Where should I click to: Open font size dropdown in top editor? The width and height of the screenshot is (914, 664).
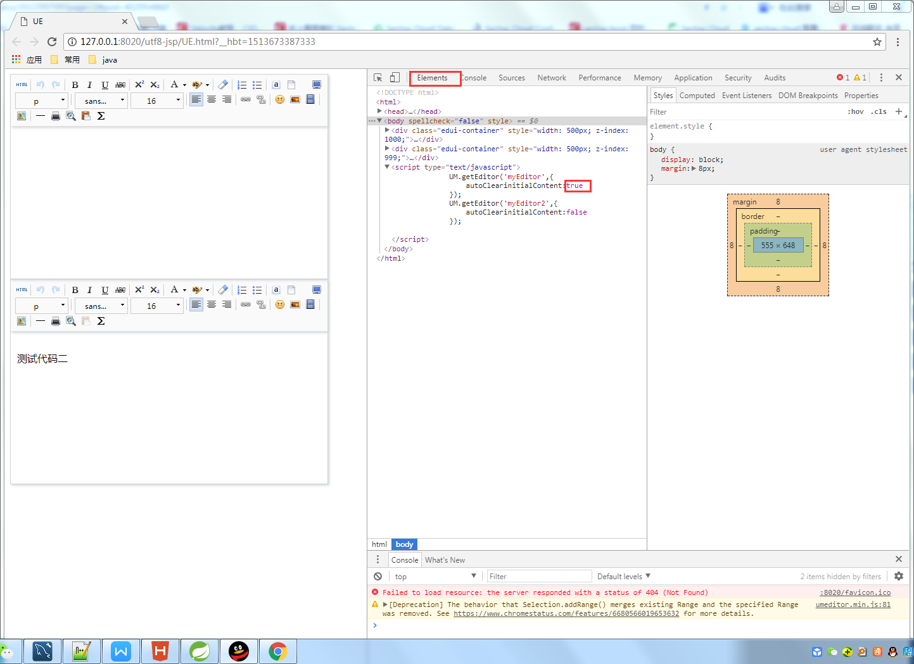(157, 101)
